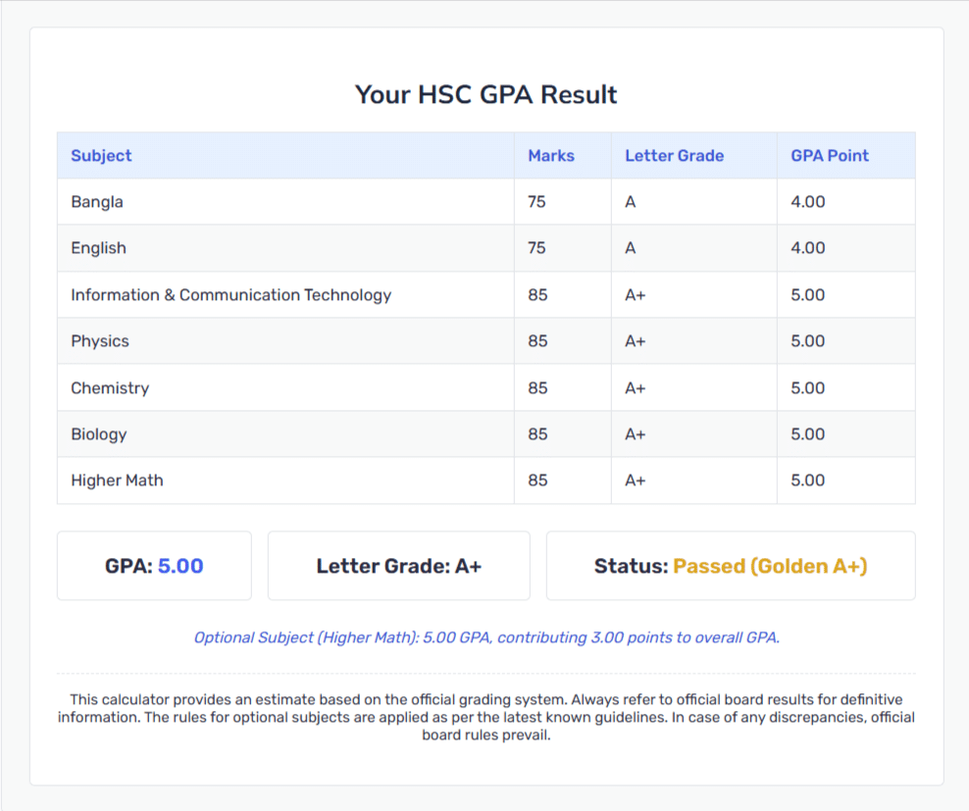Select the Physics subject cell
Screen dimensions: 969x811
[x=285, y=341]
